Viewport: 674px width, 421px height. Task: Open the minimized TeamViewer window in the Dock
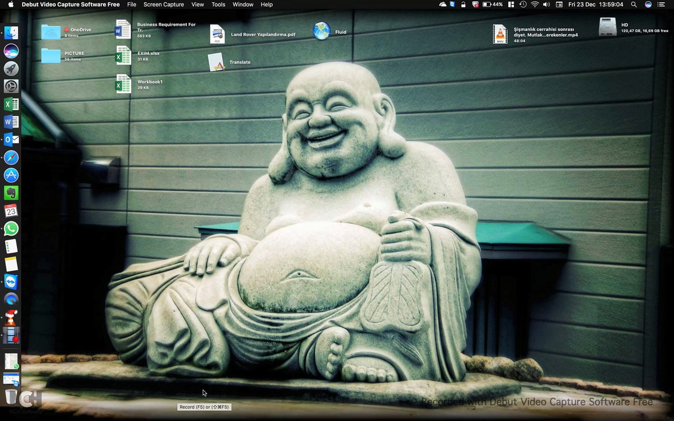click(11, 379)
